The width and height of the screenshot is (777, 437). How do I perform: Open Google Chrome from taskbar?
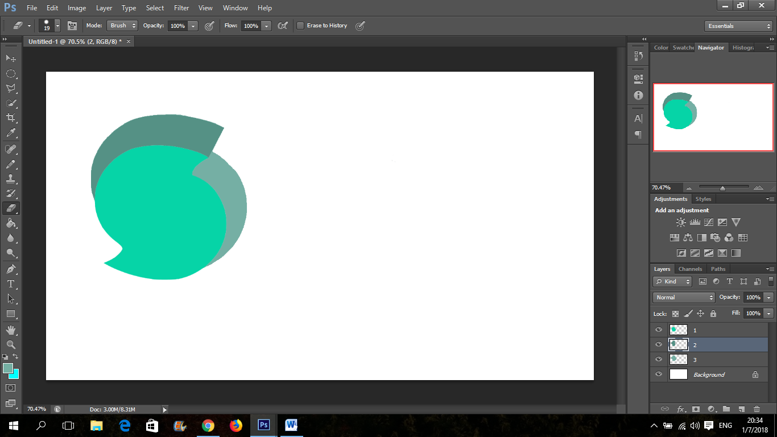pos(208,425)
